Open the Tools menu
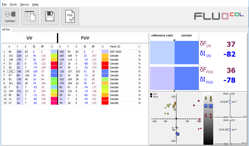This screenshot has width=249, height=146. point(13,4)
